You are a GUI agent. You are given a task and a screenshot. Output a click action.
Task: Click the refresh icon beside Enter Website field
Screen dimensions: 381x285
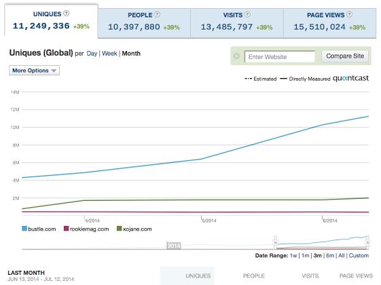[236, 56]
